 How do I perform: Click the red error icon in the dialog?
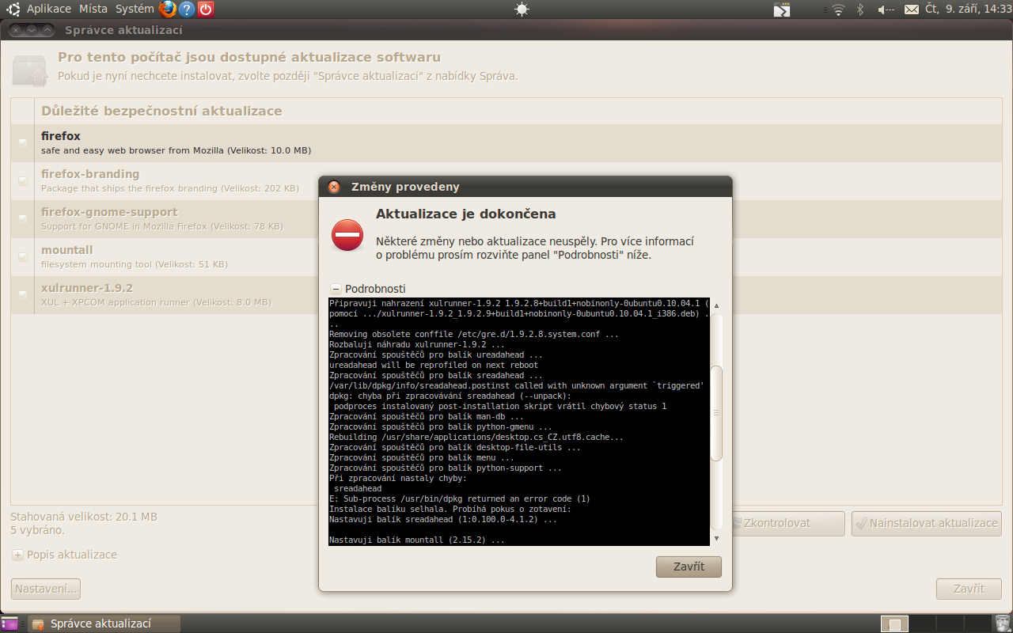347,235
